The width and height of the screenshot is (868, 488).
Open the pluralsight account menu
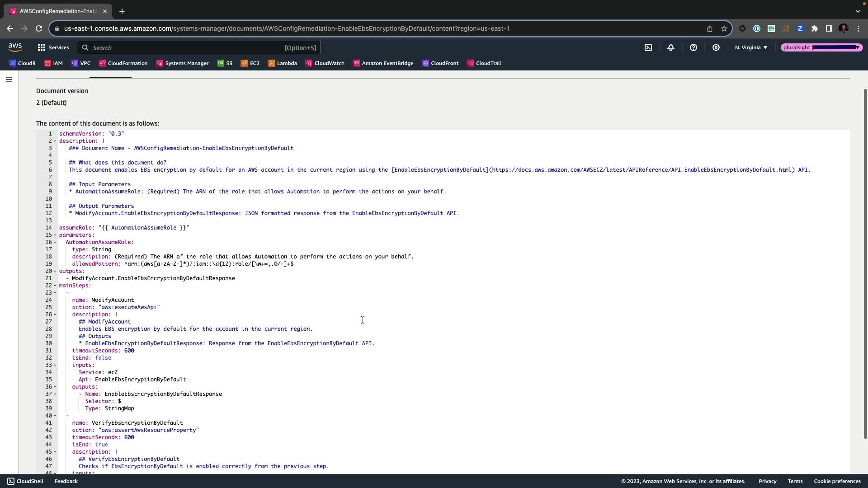click(x=821, y=47)
